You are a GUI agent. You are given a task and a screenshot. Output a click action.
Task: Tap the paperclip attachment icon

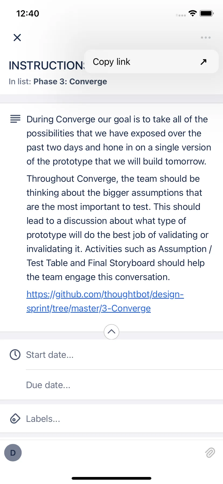point(210,453)
